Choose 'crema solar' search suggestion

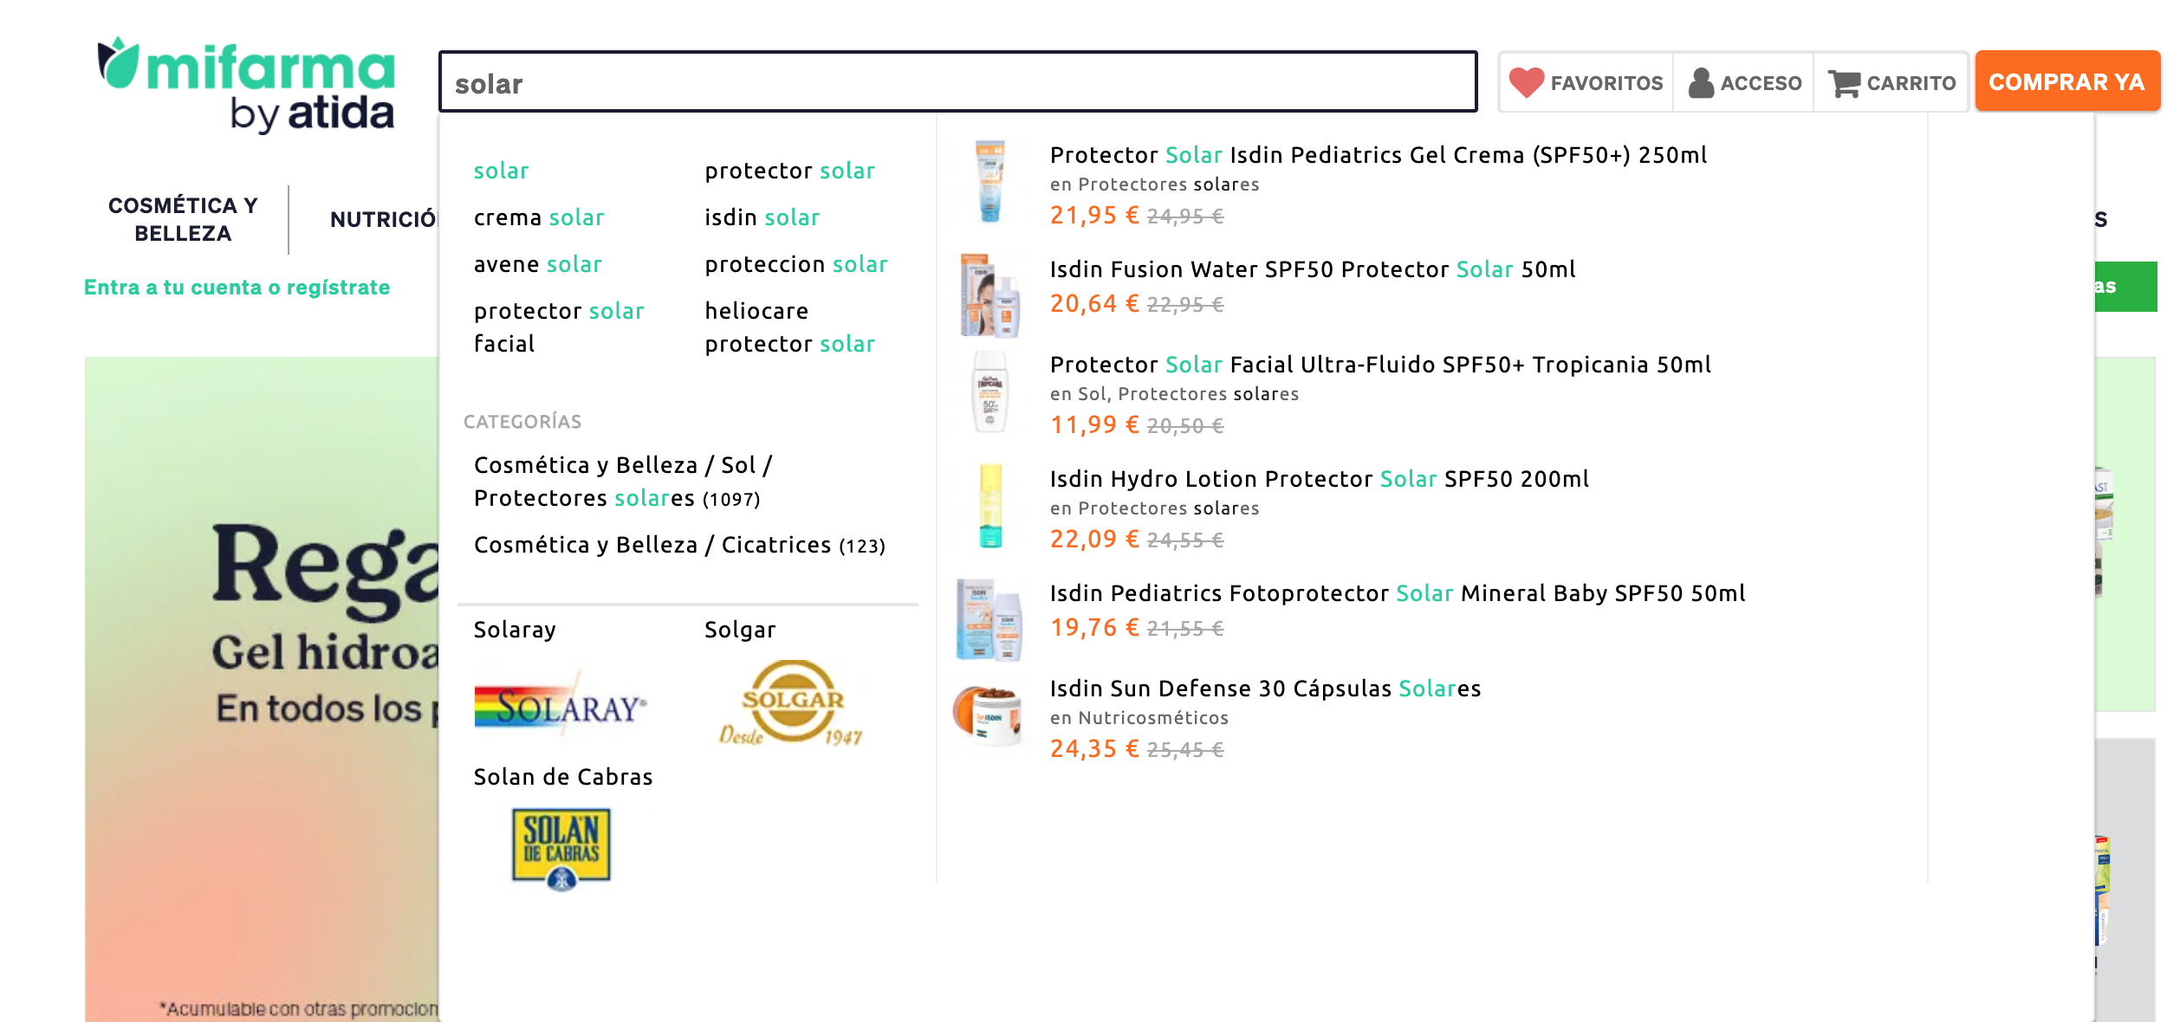539,217
